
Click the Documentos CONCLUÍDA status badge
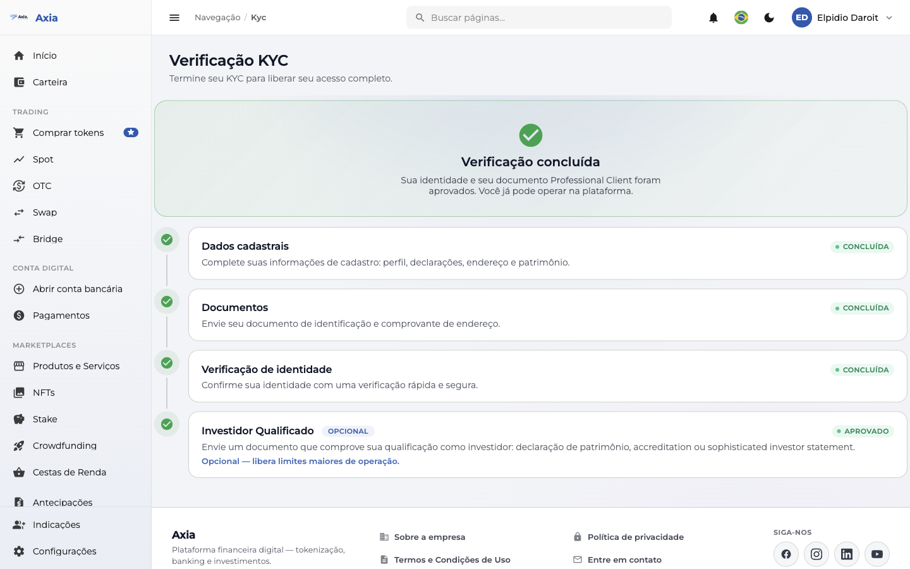tap(862, 308)
